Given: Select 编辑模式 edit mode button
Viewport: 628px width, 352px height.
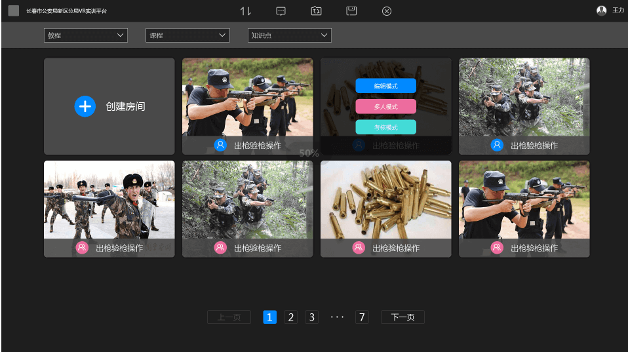Looking at the screenshot, I should point(385,86).
